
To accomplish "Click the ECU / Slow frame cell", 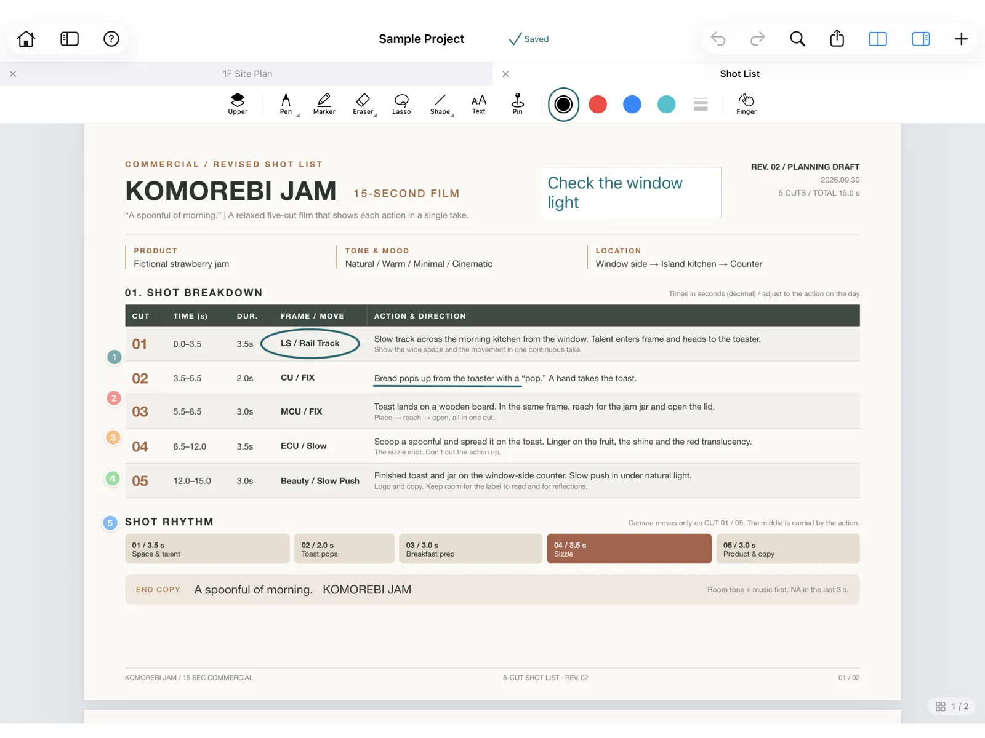I will (304, 446).
